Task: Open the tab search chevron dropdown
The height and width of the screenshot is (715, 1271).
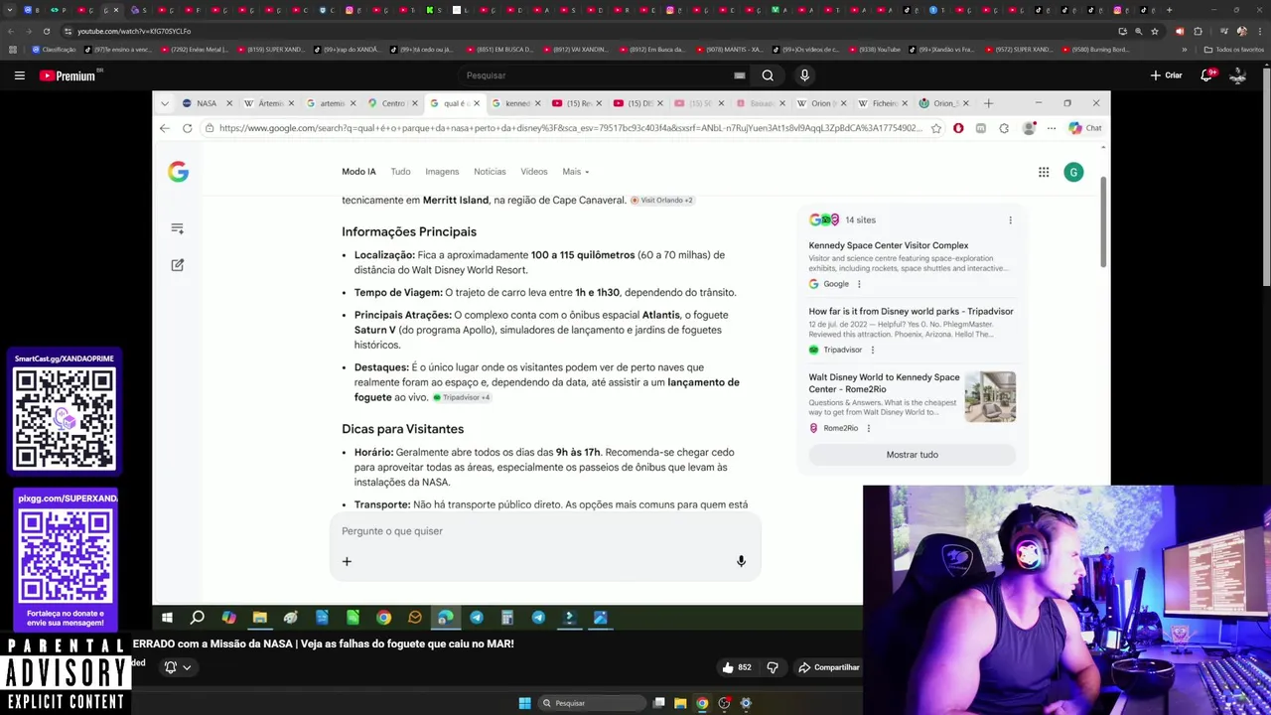Action: click(x=165, y=103)
